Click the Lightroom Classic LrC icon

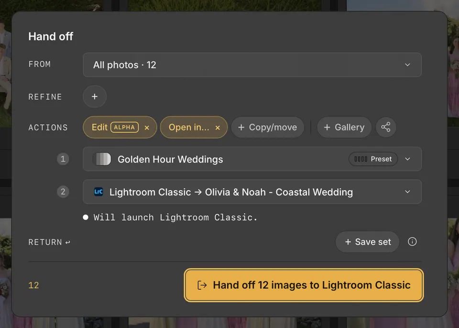pyautogui.click(x=98, y=192)
